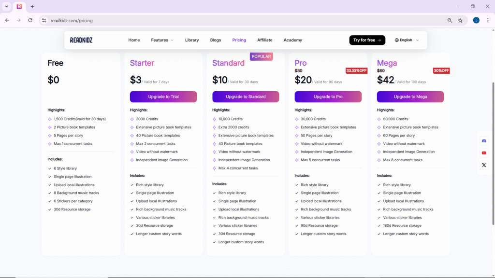
Task: Click the Standard plan title
Action: click(228, 63)
